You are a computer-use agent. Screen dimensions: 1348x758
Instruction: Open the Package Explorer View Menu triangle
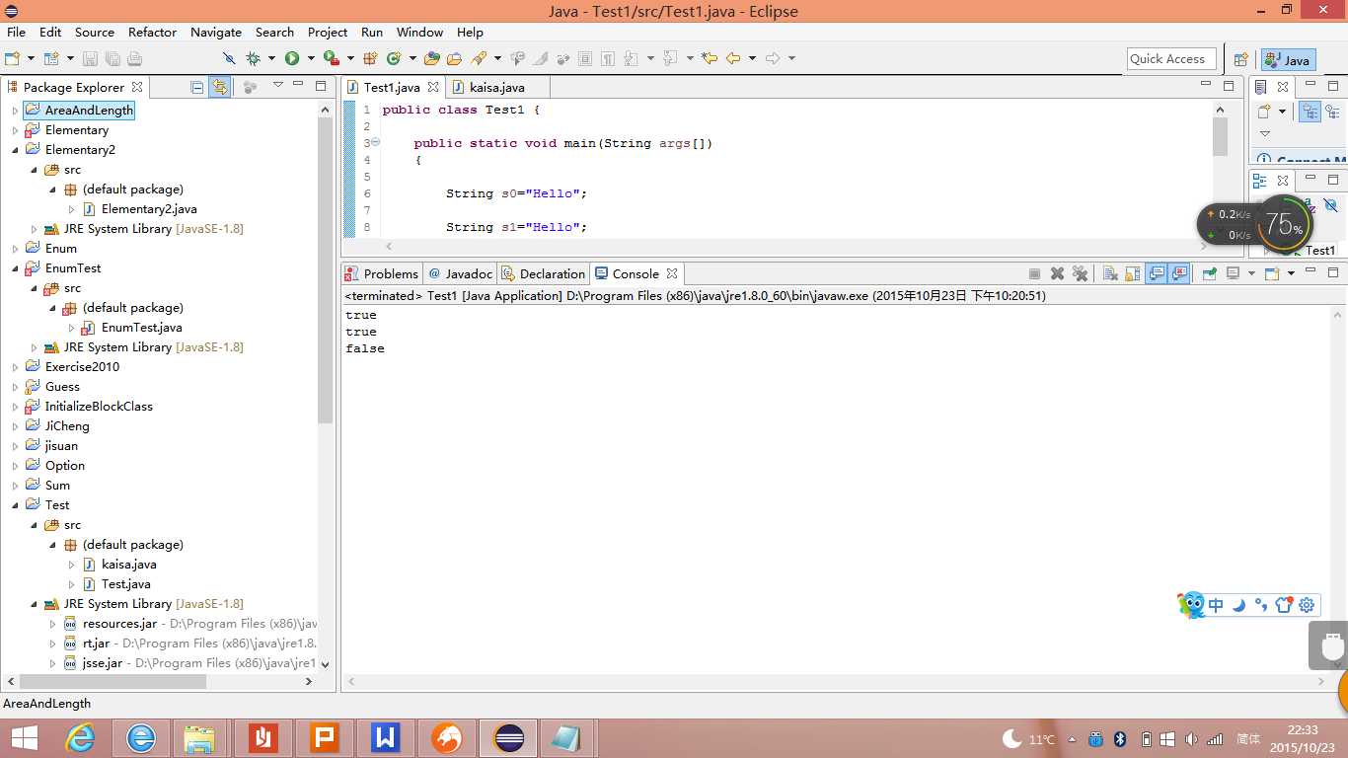tap(278, 86)
